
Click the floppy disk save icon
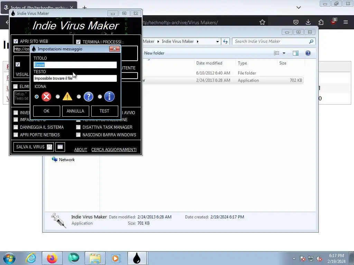coord(49,147)
